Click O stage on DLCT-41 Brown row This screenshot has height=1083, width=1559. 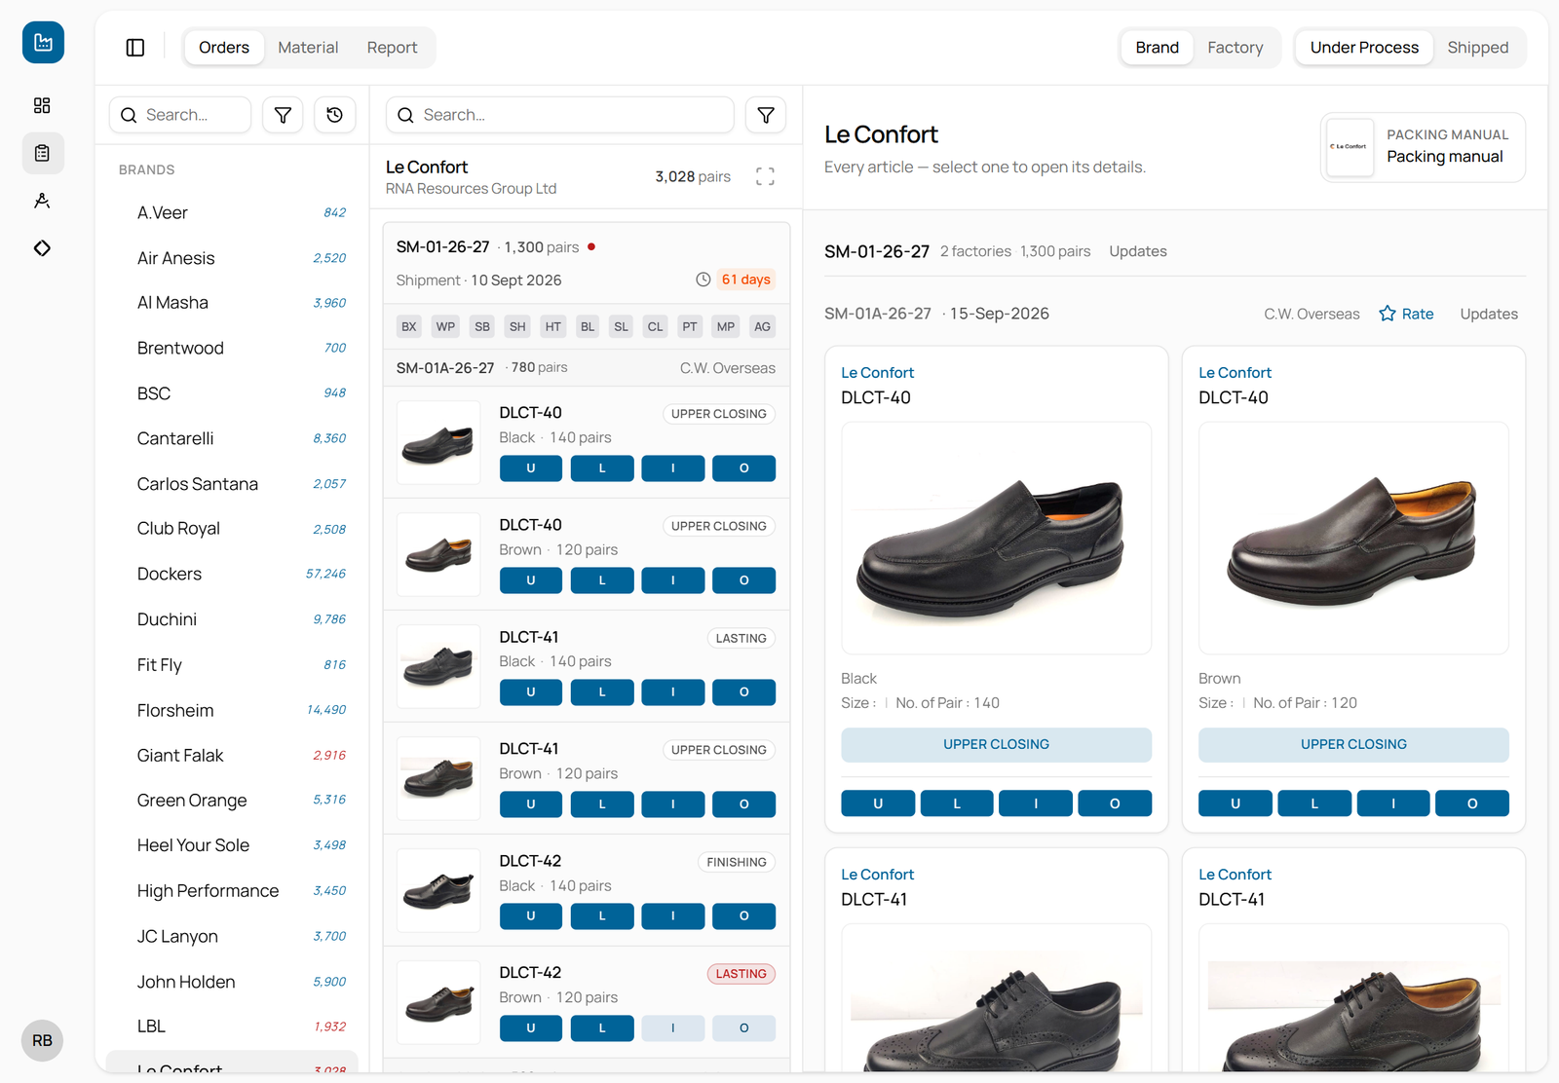(x=744, y=804)
